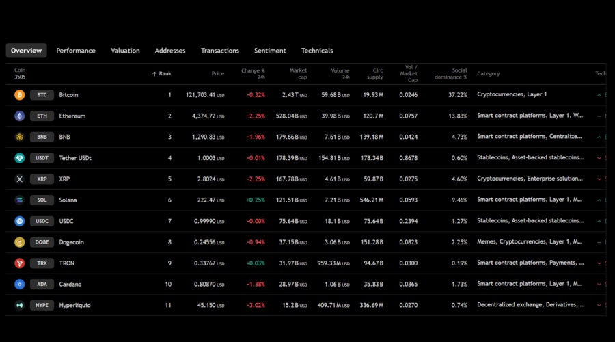Screen dimensions: 615x342
Task: Switch to the Performance tab
Action: [x=76, y=51]
